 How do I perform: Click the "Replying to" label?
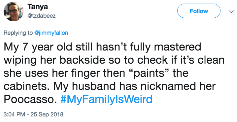click(18, 33)
